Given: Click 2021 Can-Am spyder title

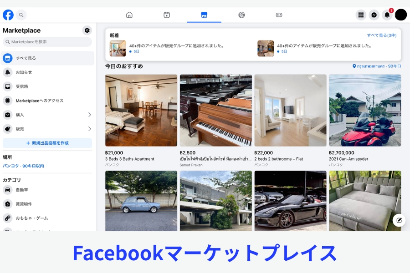Looking at the screenshot, I should click(348, 159).
